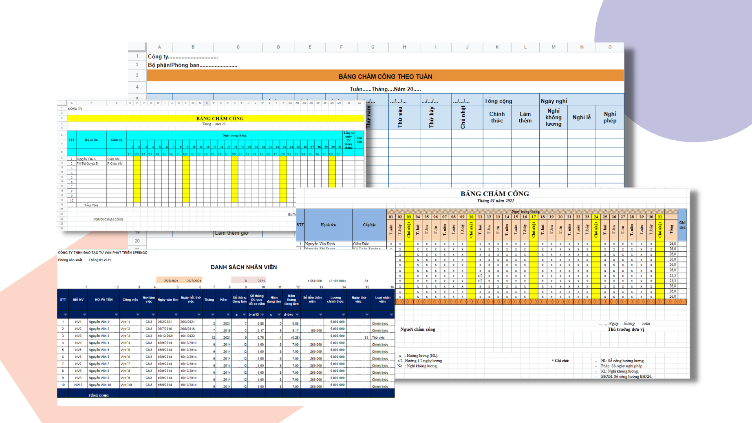Open the MÃ NV column filter dropdown
Image resolution: width=752 pixels, height=423 pixels.
tap(84, 315)
